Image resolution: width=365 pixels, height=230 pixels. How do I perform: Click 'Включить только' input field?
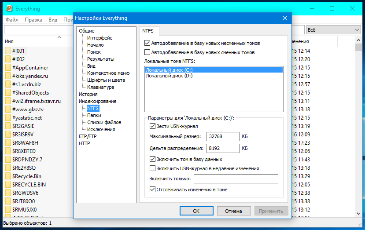click(x=236, y=179)
